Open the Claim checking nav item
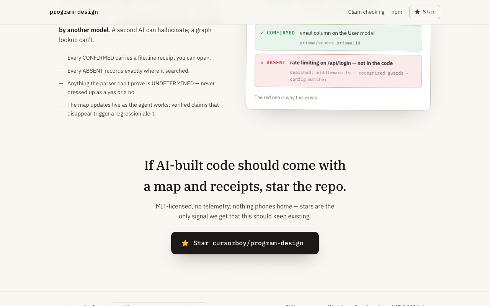The height and width of the screenshot is (306, 490). 366,12
